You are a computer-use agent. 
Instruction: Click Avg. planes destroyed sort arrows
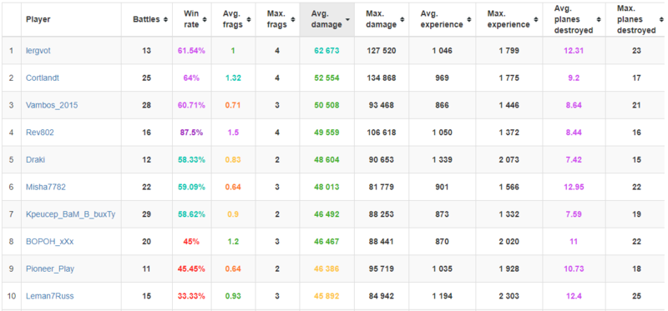[x=599, y=19]
